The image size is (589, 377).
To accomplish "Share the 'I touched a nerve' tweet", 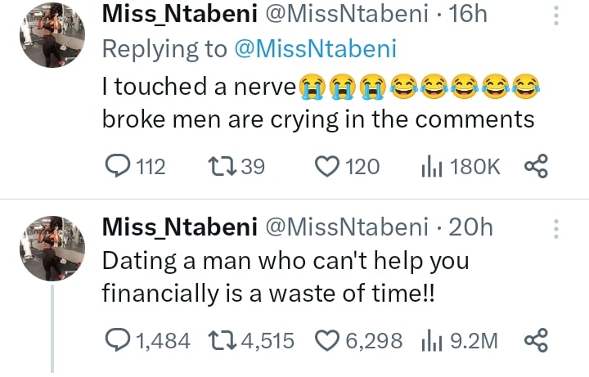I will coord(535,167).
